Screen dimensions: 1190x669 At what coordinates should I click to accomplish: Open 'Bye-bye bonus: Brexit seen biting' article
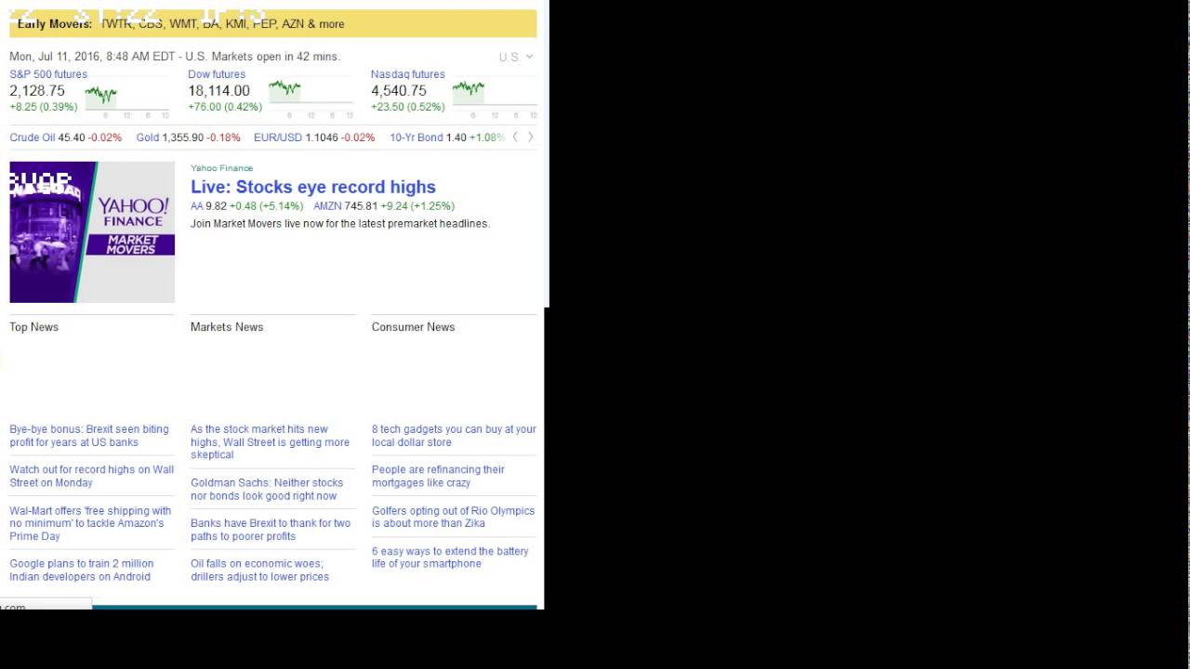(89, 436)
